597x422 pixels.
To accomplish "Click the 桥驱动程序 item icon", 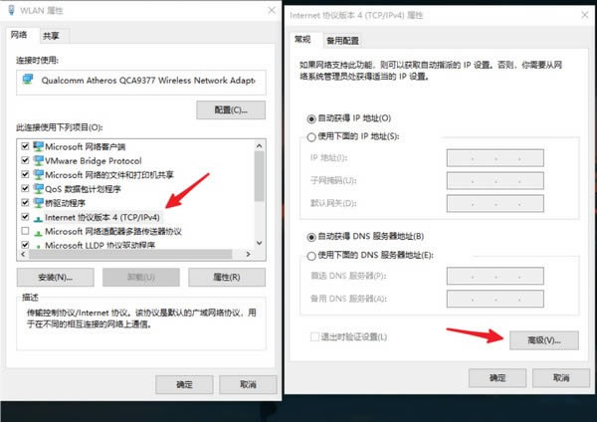I will point(38,202).
